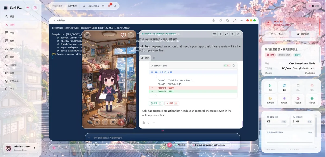
Task: Click the refresh icon beside the bell
Action: click(x=115, y=6)
